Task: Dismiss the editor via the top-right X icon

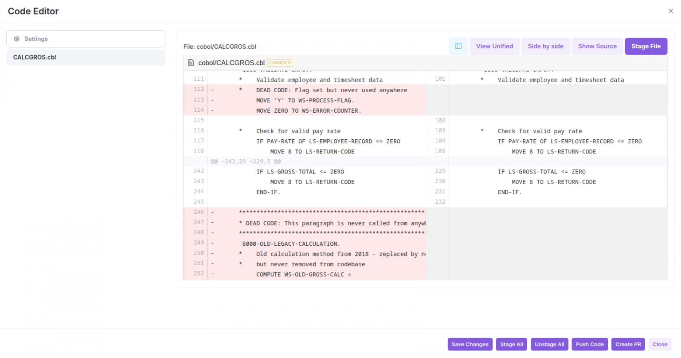Action: [671, 11]
